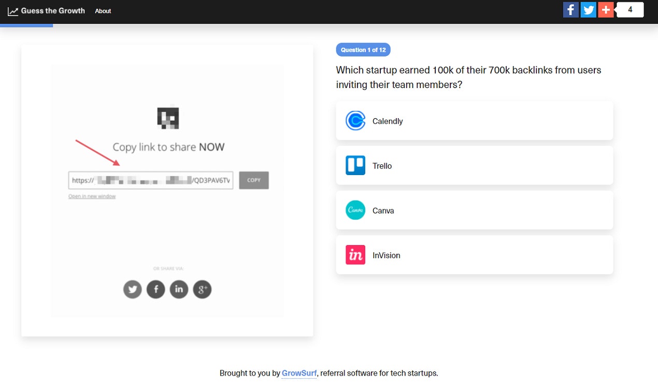Click the round Facebook share icon
Screen dimensions: 658x388
pos(156,289)
